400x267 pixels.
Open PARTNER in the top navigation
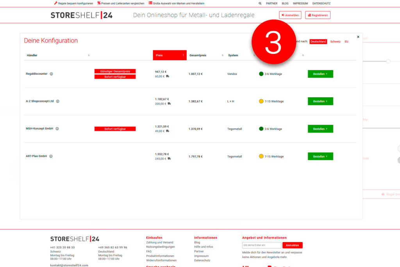click(x=271, y=3)
